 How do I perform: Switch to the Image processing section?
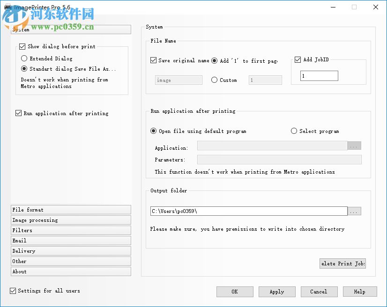click(x=70, y=220)
